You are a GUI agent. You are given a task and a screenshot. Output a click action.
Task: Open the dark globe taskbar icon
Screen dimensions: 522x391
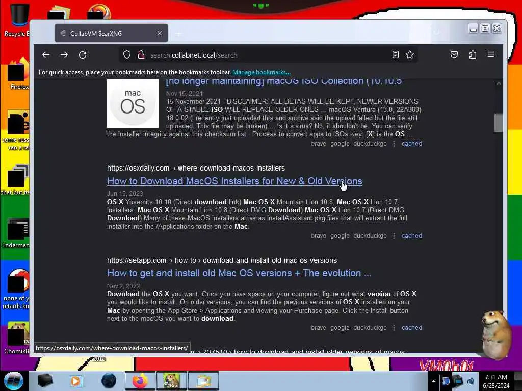pos(109,381)
